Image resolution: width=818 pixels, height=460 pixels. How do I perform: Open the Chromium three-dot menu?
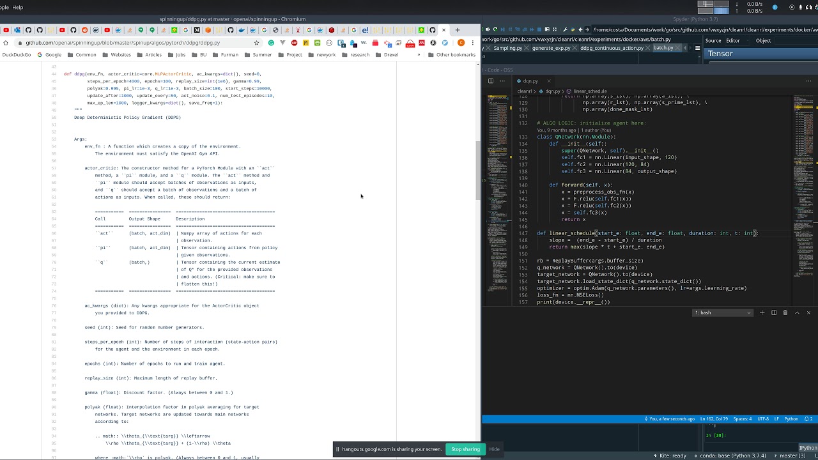(474, 43)
